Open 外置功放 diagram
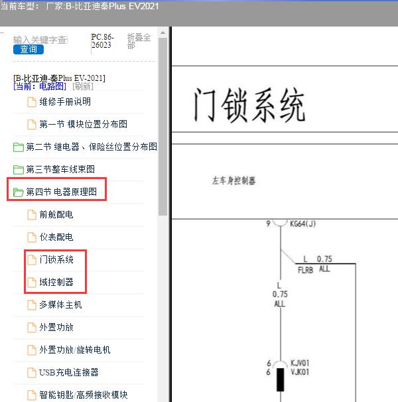This screenshot has width=398, height=402. coord(56,328)
